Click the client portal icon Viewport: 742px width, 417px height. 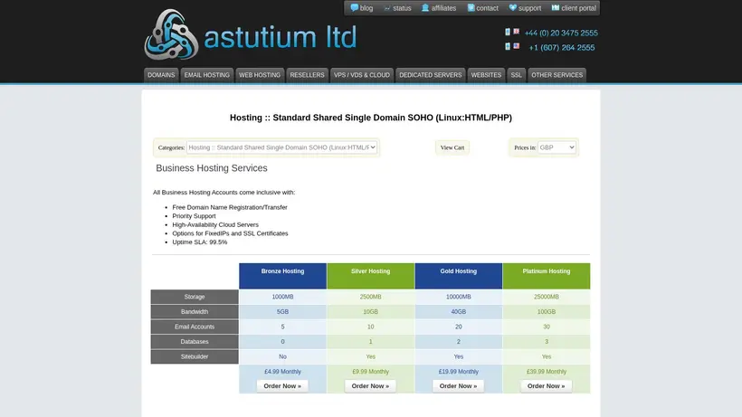[555, 7]
